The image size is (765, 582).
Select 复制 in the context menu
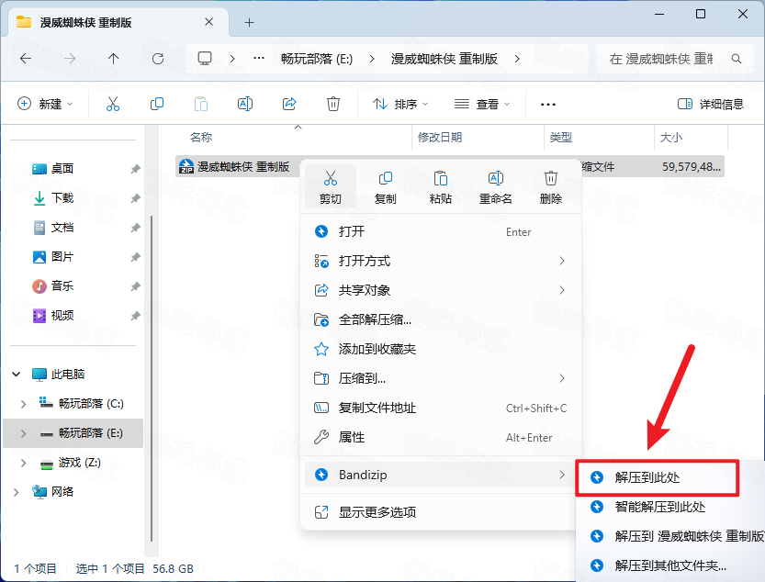pyautogui.click(x=386, y=187)
